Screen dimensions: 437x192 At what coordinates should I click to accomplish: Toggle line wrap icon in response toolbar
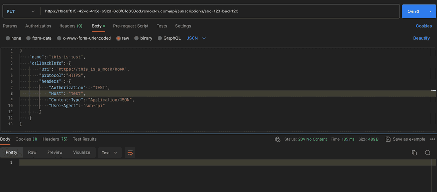click(130, 153)
